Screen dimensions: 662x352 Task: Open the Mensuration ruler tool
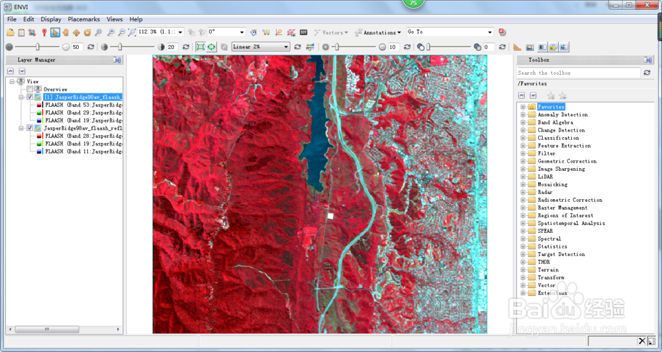517,47
